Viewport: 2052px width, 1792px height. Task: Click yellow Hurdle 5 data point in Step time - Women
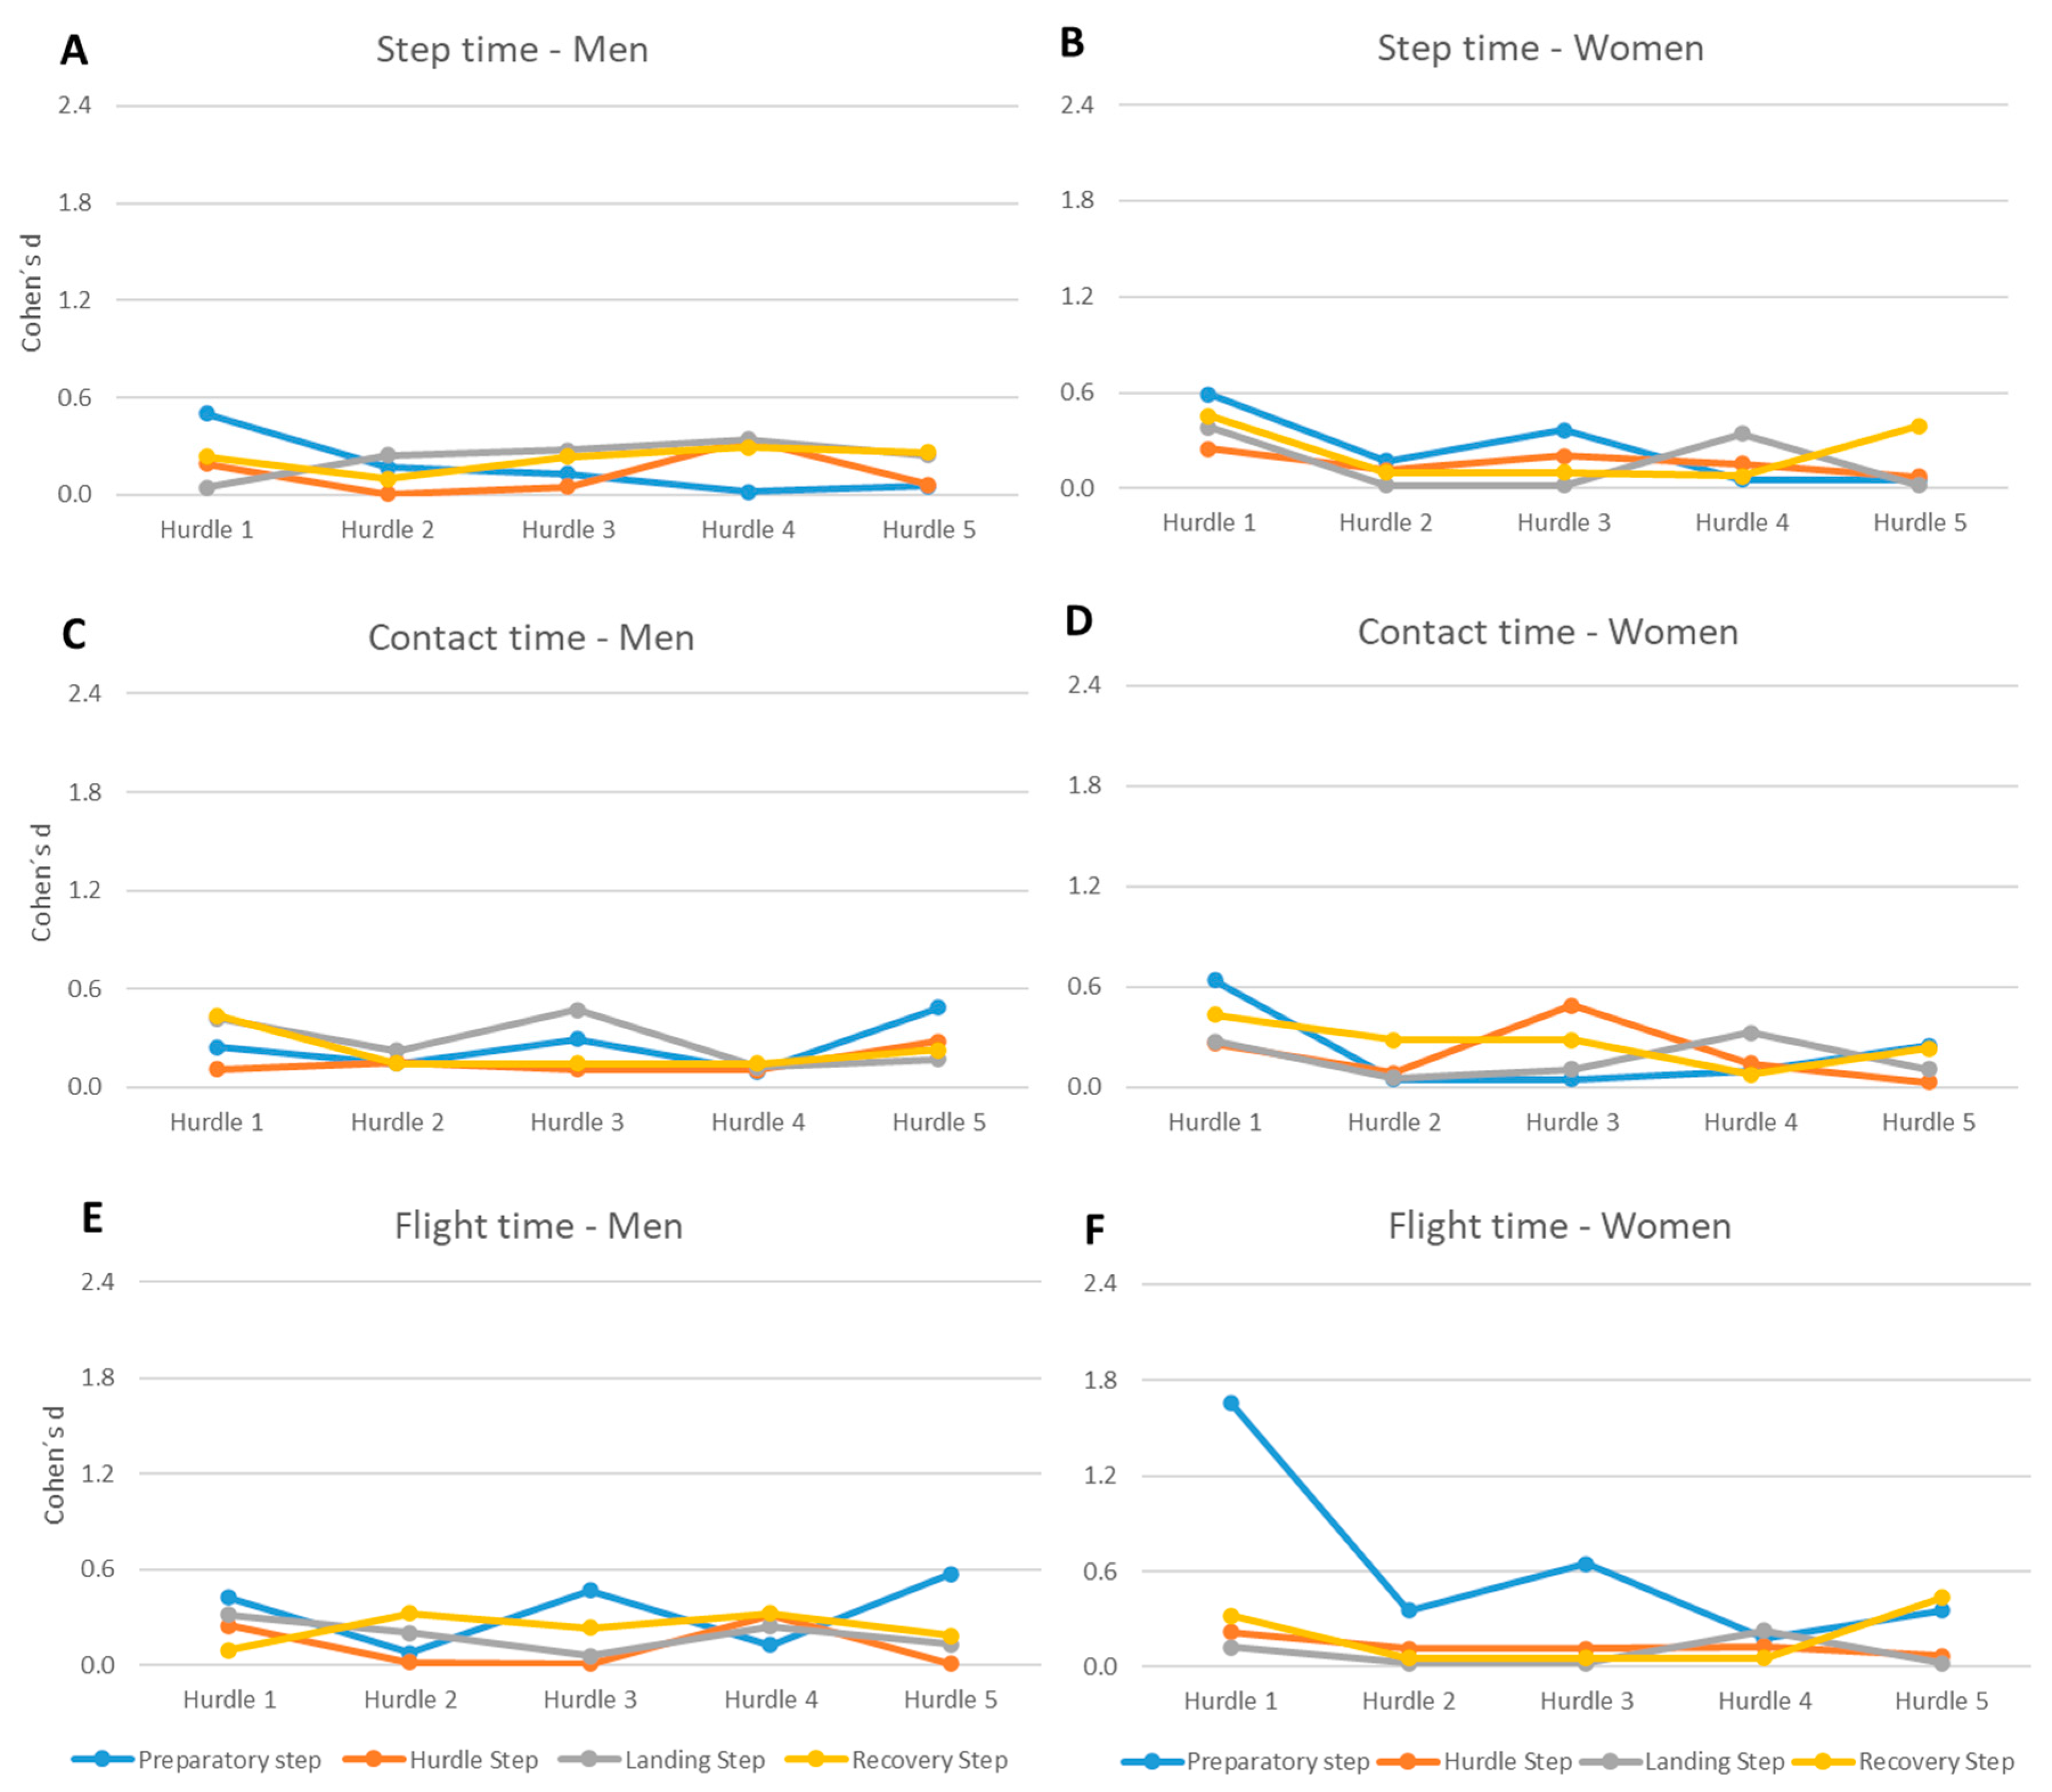point(1918,427)
